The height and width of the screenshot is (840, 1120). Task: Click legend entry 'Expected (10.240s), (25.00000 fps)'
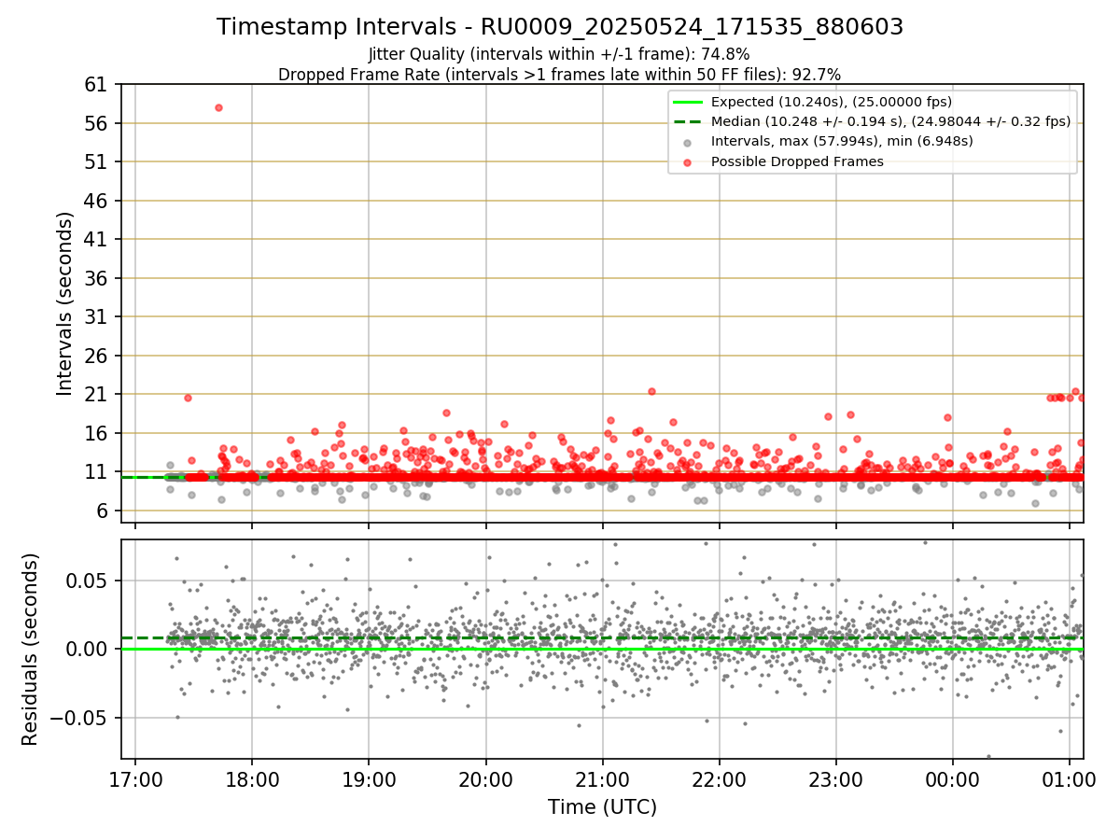point(832,102)
